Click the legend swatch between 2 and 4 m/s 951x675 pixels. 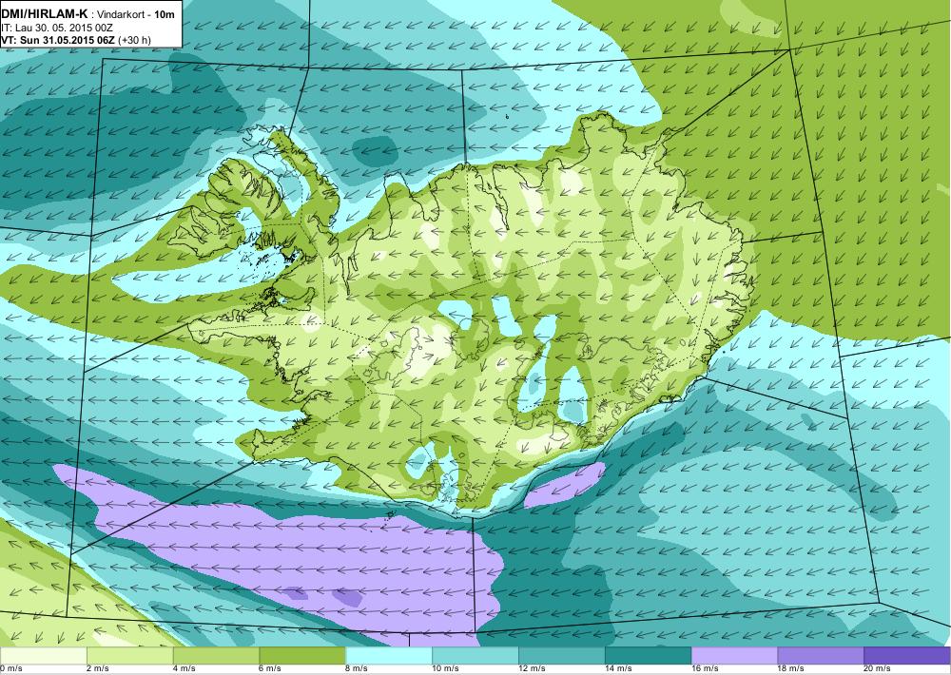coord(129,656)
